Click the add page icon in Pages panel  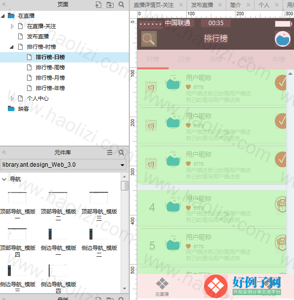tap(98, 4)
